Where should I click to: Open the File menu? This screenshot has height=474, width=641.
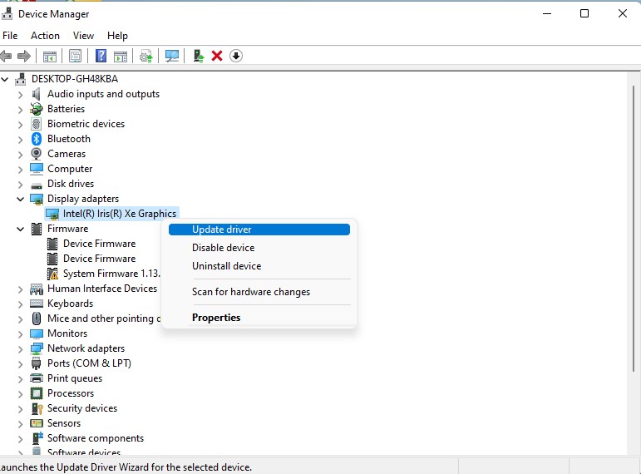pyautogui.click(x=10, y=36)
